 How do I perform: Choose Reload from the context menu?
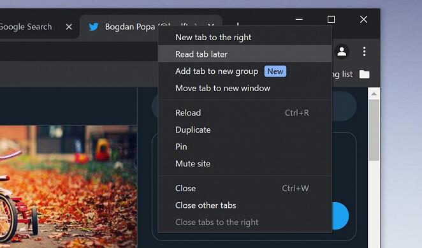[245, 113]
